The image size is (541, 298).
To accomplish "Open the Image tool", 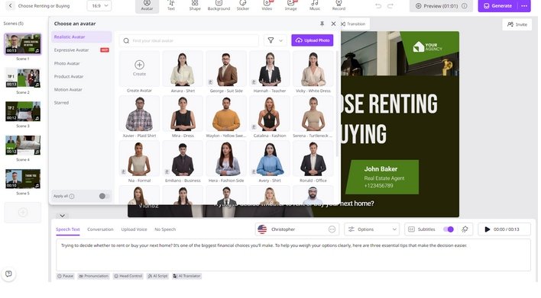I will pos(290,5).
